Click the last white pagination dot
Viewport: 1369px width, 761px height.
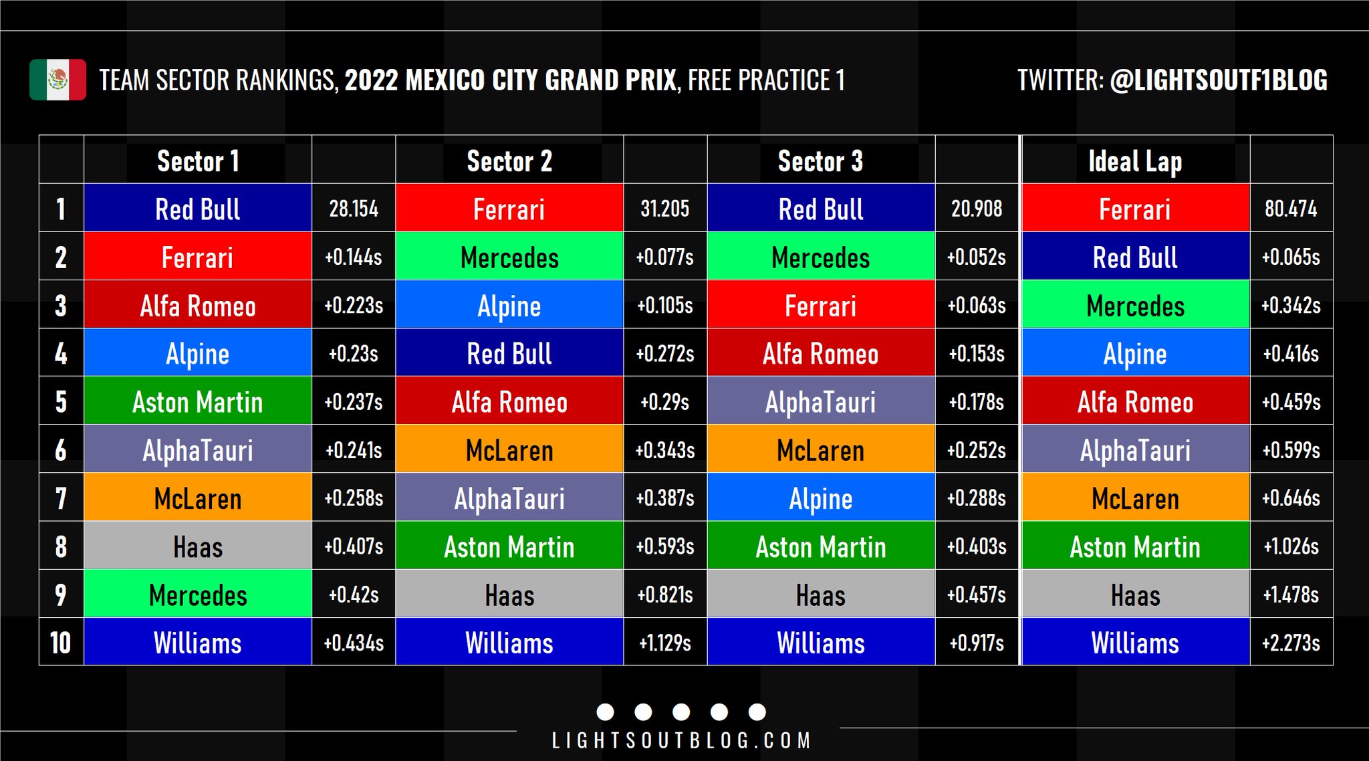click(x=757, y=712)
